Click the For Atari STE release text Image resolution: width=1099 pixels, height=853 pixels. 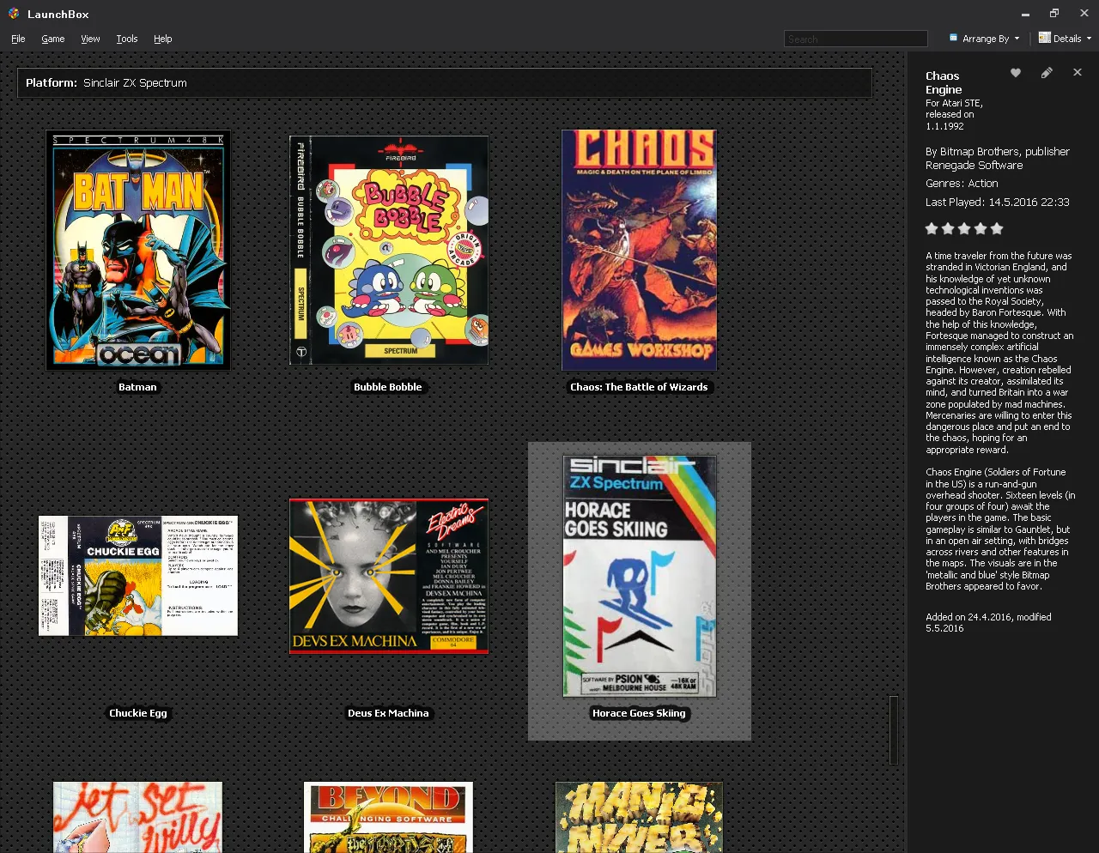[x=954, y=114]
